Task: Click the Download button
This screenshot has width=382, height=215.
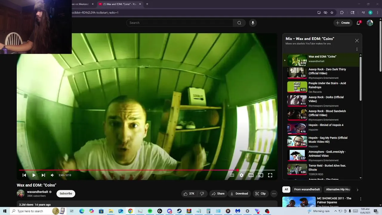Action: [239, 194]
